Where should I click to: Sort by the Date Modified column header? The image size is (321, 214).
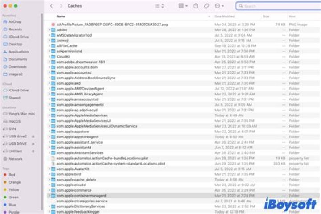point(224,16)
